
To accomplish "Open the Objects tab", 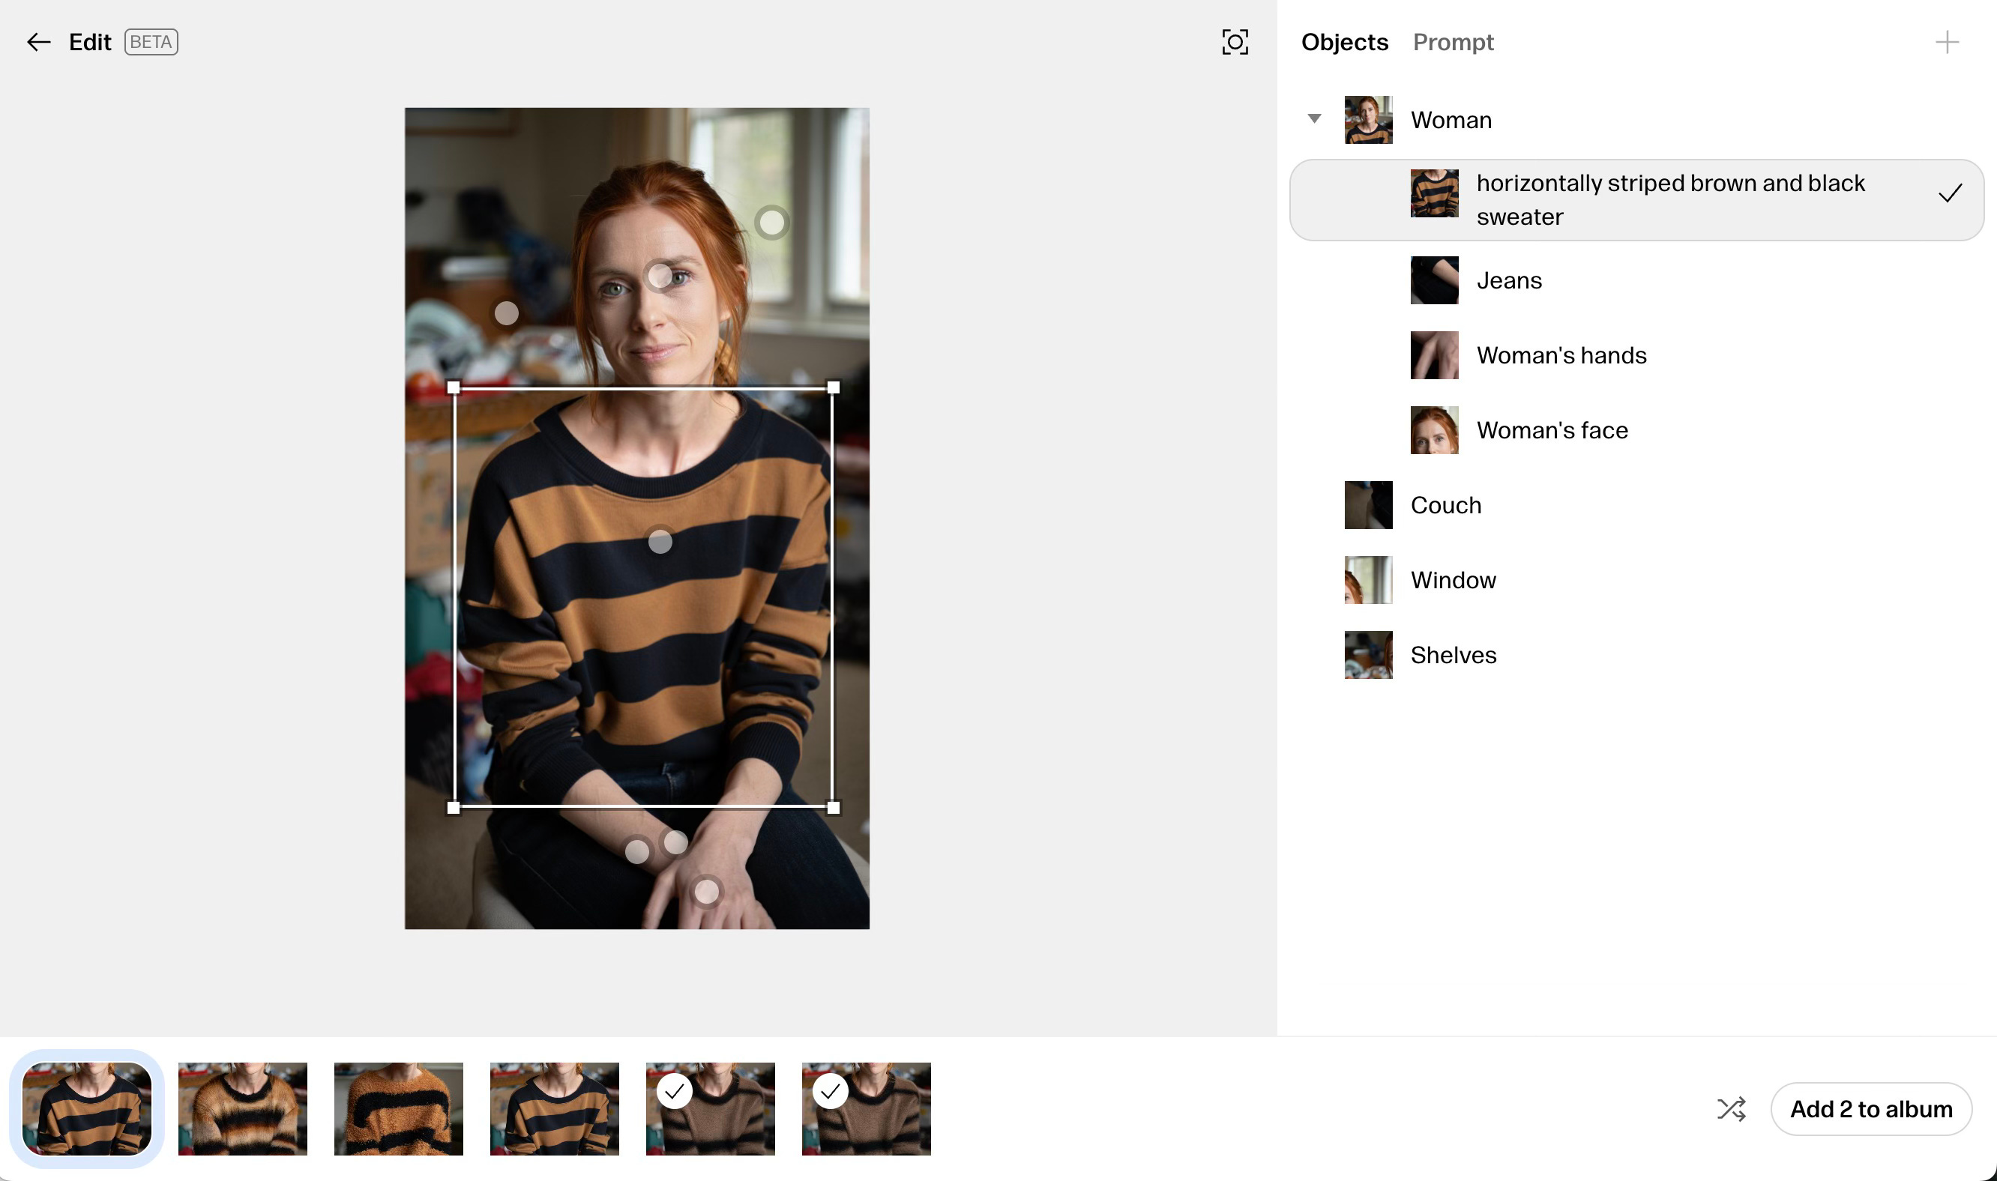I will pyautogui.click(x=1343, y=42).
